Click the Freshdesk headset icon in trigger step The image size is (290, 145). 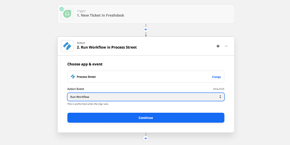[67, 14]
